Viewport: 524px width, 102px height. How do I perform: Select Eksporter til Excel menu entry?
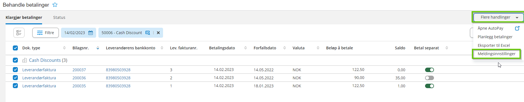click(x=494, y=45)
